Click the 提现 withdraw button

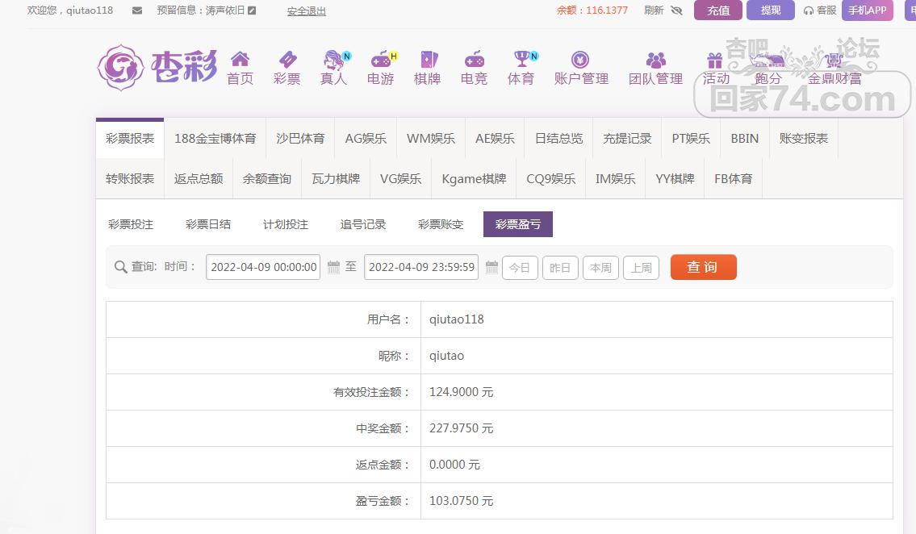coord(771,10)
